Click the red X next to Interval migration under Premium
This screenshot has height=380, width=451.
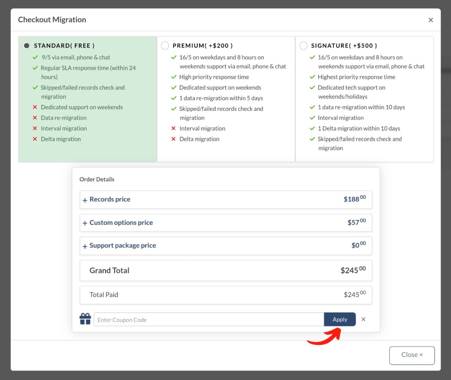tap(174, 128)
